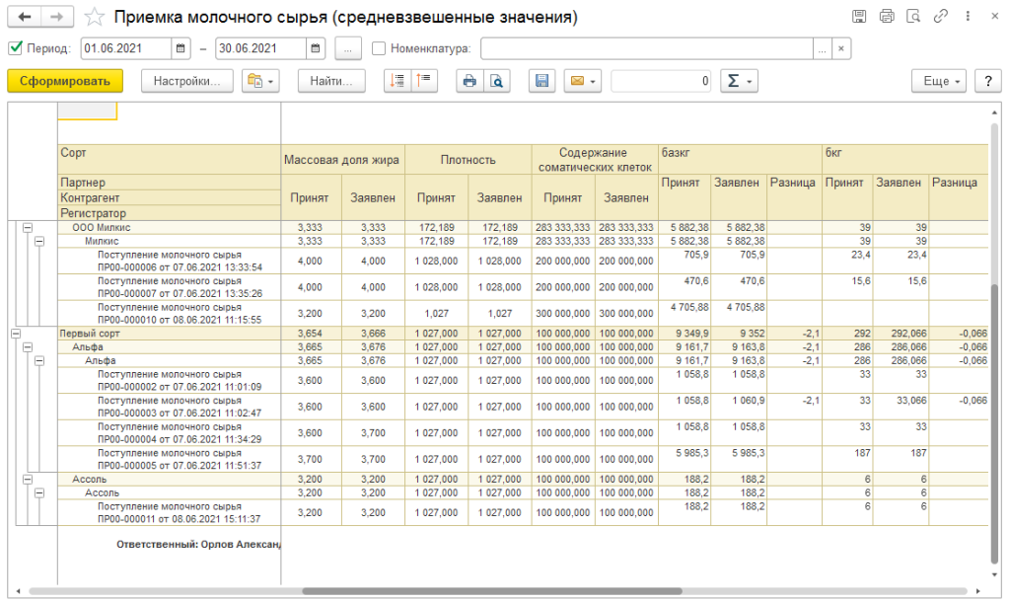Image resolution: width=1010 pixels, height=603 pixels.
Task: Open the send by email dropdown
Action: 582,81
